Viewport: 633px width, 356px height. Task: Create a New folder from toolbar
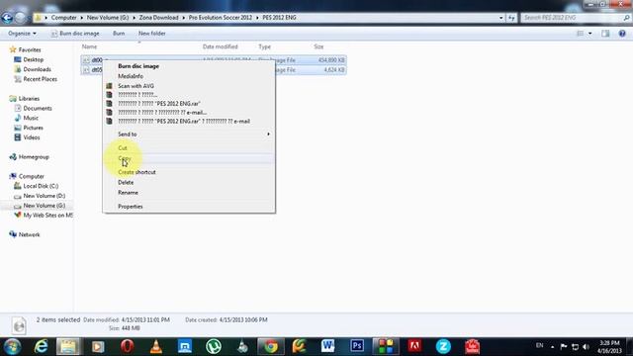[x=151, y=34]
